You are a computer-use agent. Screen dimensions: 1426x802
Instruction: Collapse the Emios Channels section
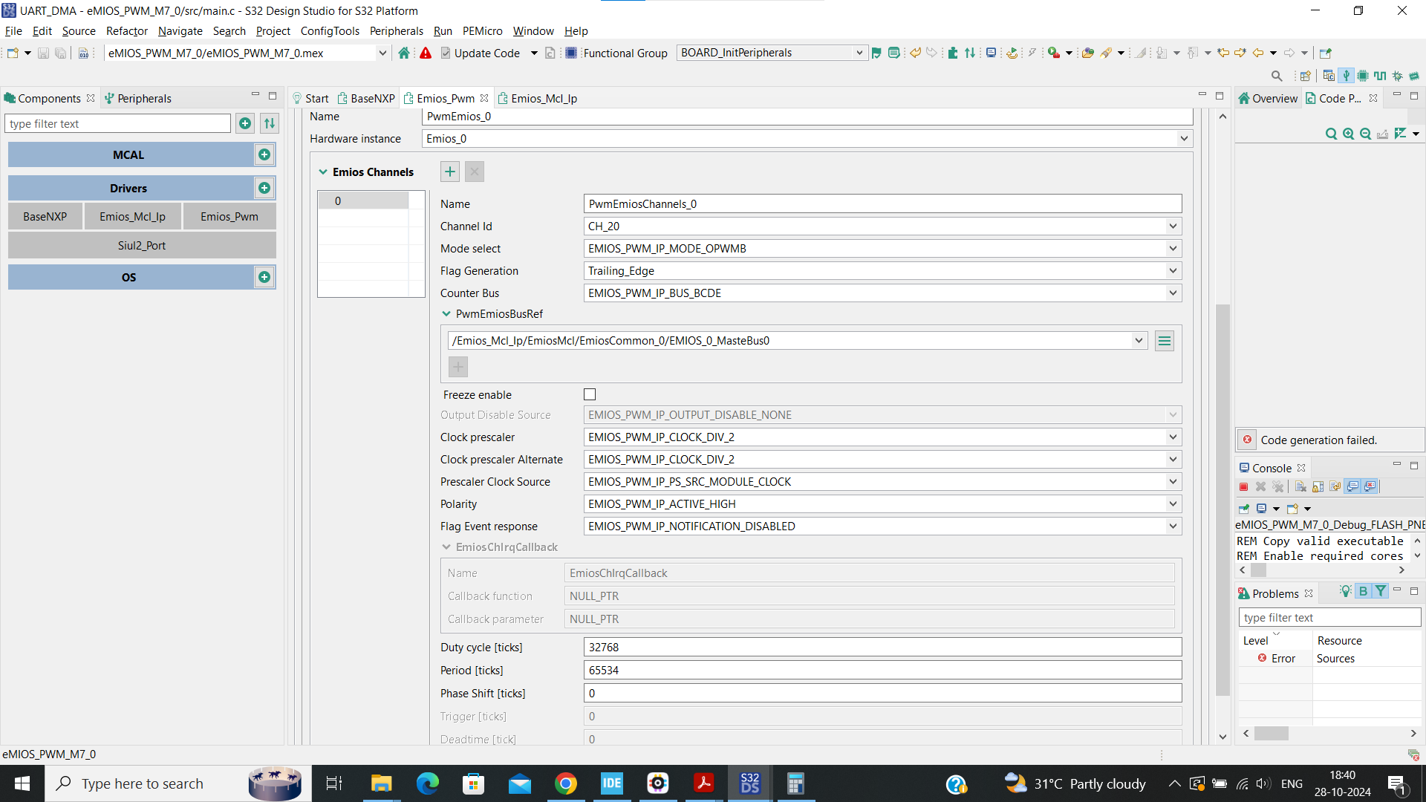tap(323, 172)
